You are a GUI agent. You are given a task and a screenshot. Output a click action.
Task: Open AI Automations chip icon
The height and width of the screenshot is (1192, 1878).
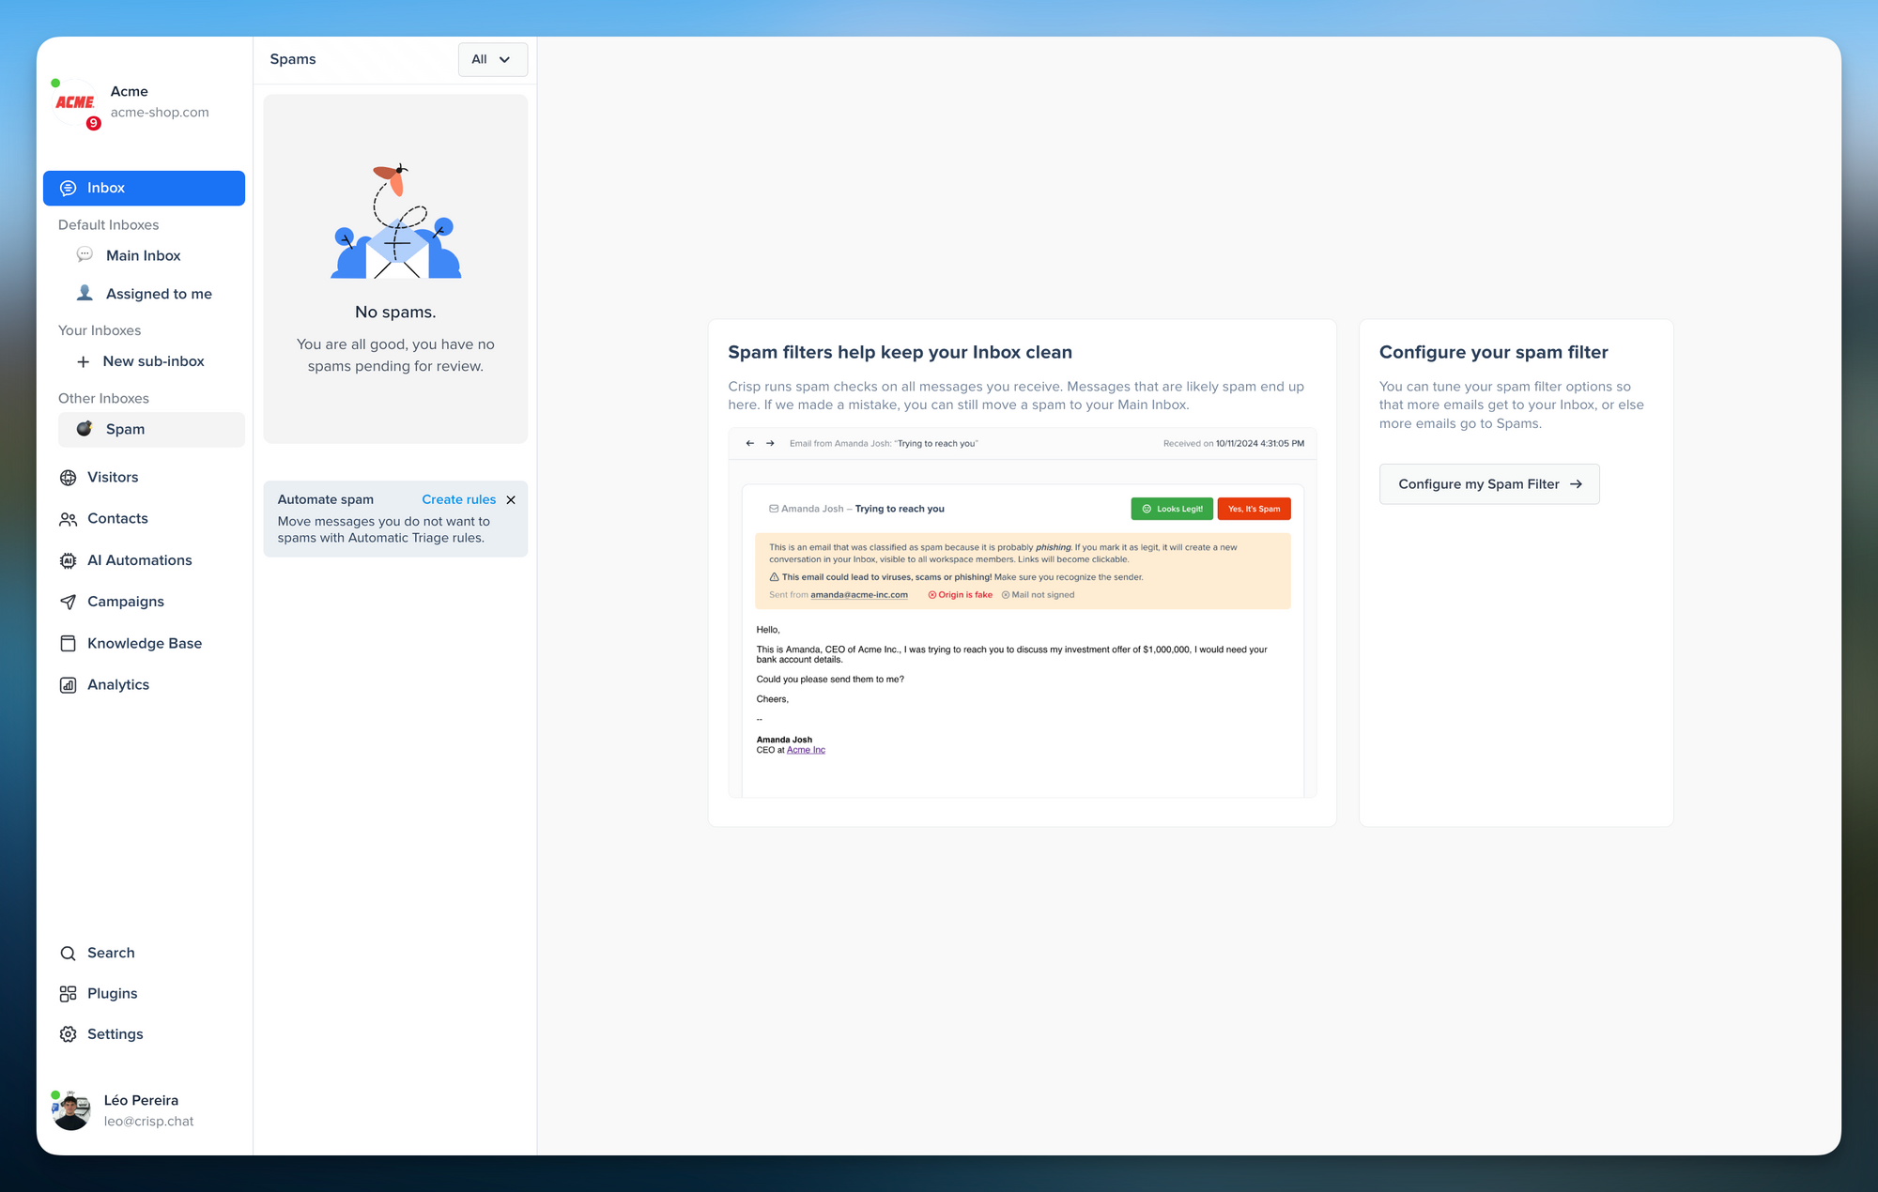[68, 560]
